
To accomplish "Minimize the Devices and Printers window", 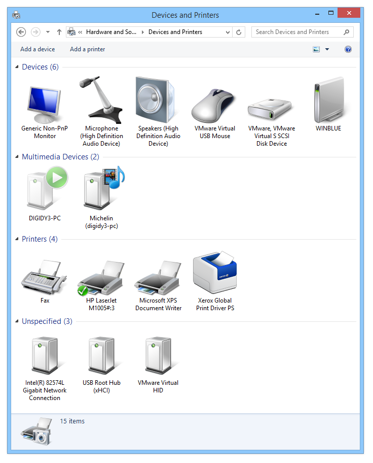I will 317,13.
